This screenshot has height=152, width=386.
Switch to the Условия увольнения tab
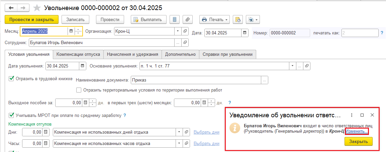pyautogui.click(x=29, y=54)
